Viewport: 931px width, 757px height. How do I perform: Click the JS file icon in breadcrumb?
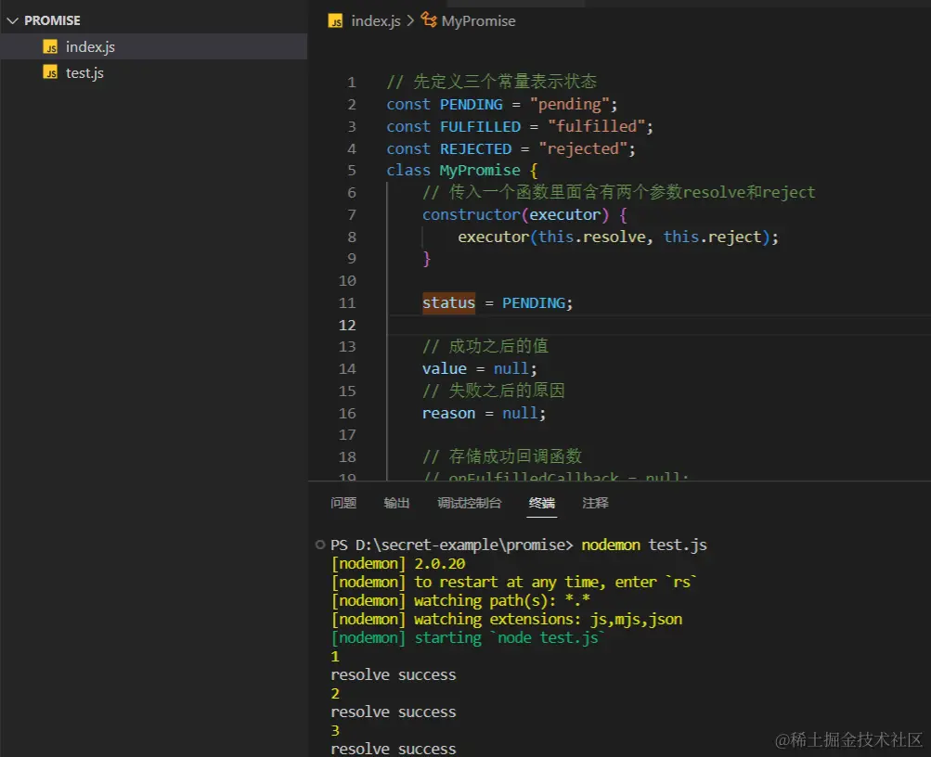pyautogui.click(x=335, y=21)
